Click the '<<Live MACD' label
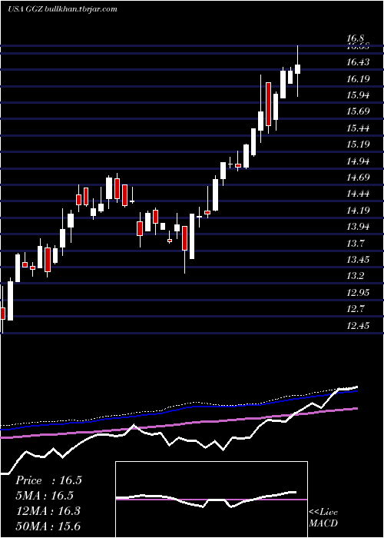 (323, 518)
